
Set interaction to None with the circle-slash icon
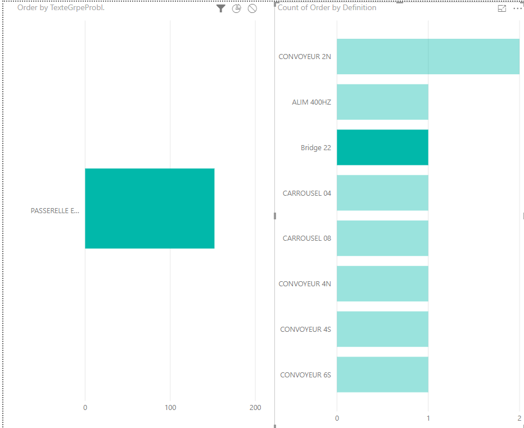point(252,8)
